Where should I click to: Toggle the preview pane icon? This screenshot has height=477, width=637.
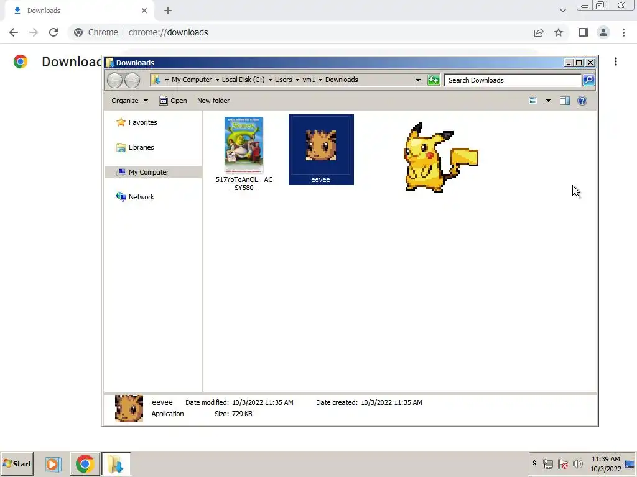click(565, 101)
